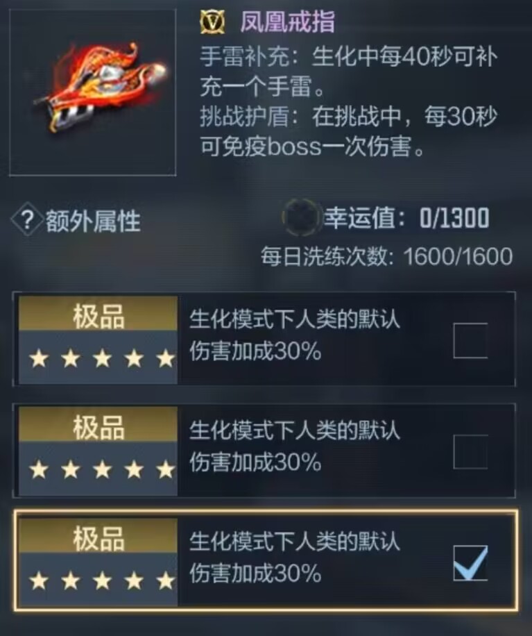This screenshot has width=532, height=636.
Task: Select second attribute damage bonus 30% text
Action: (x=295, y=446)
